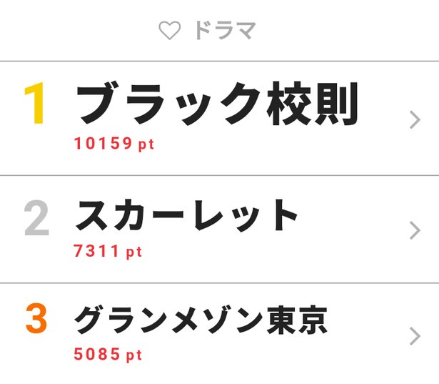The height and width of the screenshot is (384, 439).
Task: Select the 10159 pt score text
Action: coord(114,144)
